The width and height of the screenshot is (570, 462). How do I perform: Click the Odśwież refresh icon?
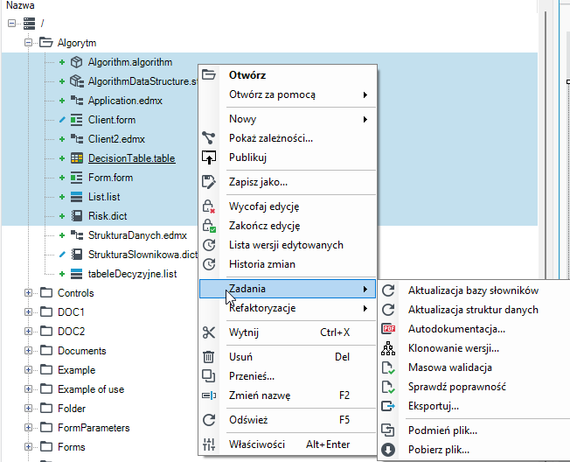coord(209,420)
